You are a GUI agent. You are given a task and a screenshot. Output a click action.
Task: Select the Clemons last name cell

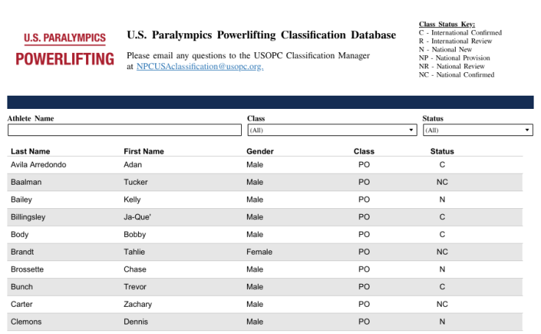pyautogui.click(x=26, y=321)
